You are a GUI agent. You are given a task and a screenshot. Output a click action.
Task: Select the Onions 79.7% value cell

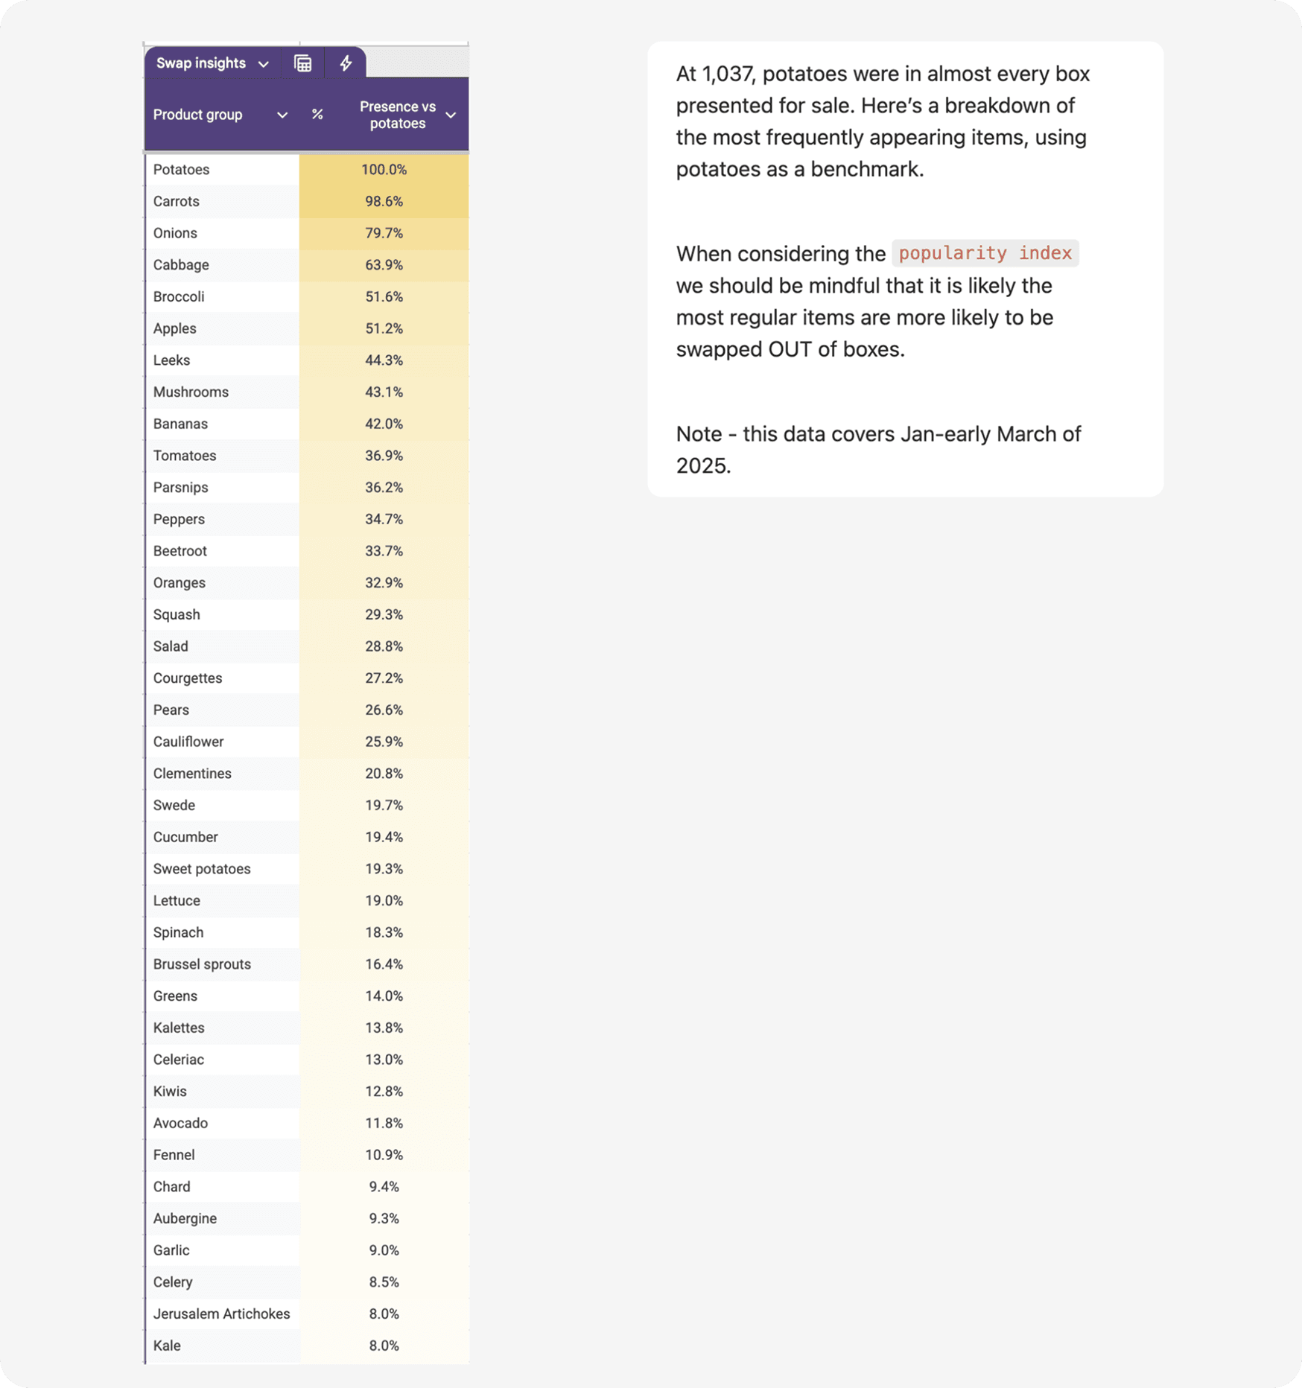pyautogui.click(x=384, y=233)
